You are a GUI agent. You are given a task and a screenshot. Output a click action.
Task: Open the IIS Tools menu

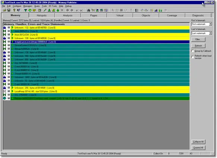(x=53, y=6)
